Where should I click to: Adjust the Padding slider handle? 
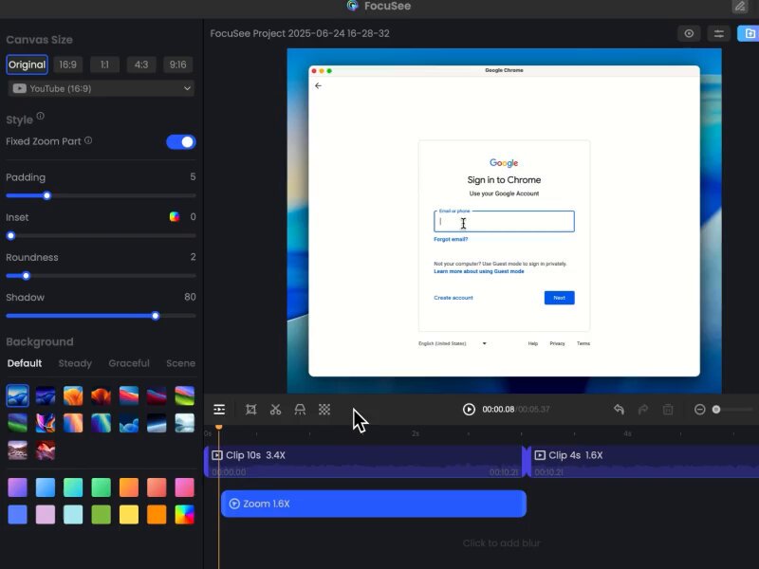(x=46, y=196)
